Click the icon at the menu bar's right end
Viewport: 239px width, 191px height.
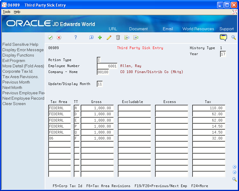(235, 12)
